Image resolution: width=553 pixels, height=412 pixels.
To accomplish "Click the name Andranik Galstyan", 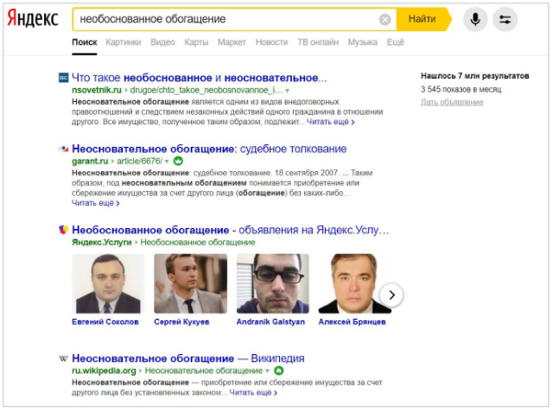I will point(270,322).
